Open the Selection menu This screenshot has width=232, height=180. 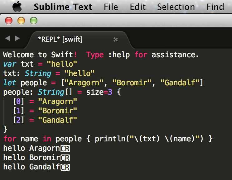(x=176, y=7)
